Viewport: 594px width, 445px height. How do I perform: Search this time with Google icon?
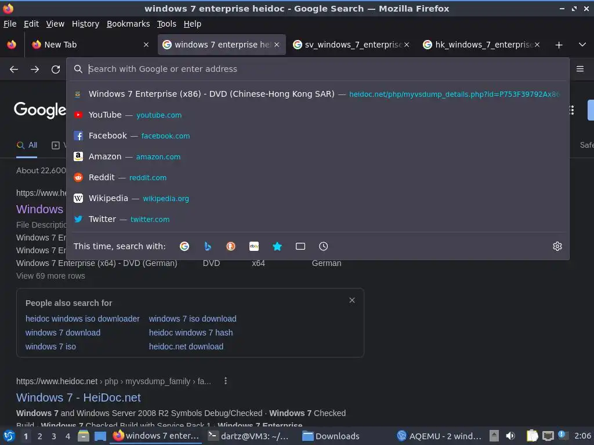click(184, 246)
